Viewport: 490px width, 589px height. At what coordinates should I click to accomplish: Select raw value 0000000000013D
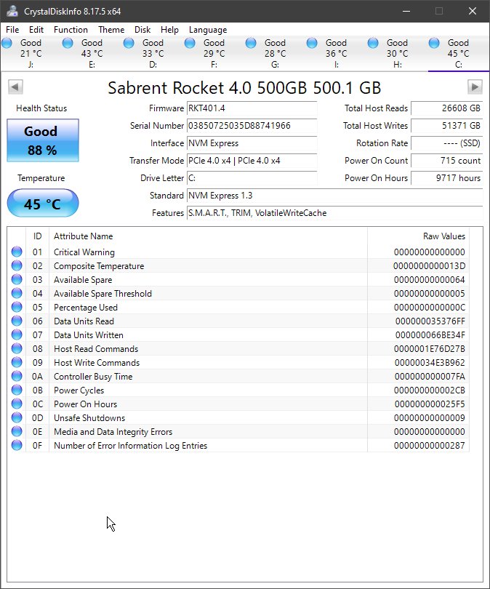tap(429, 266)
